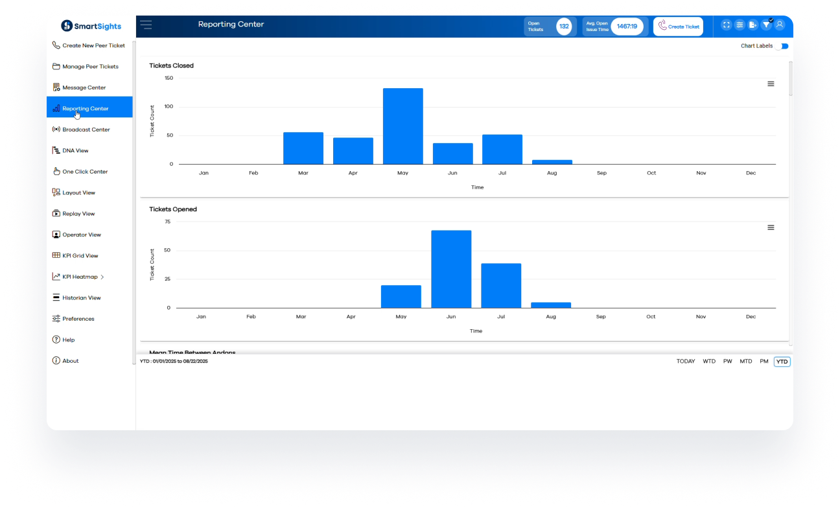Expand the KPI Heatmap submenu
This screenshot has width=840, height=508.
[102, 277]
